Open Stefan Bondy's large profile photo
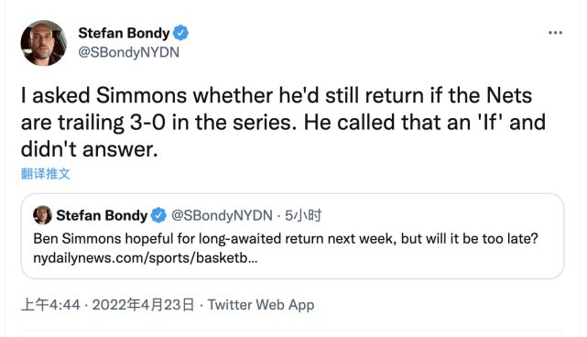Viewport: 587px width, 337px height. (43, 43)
